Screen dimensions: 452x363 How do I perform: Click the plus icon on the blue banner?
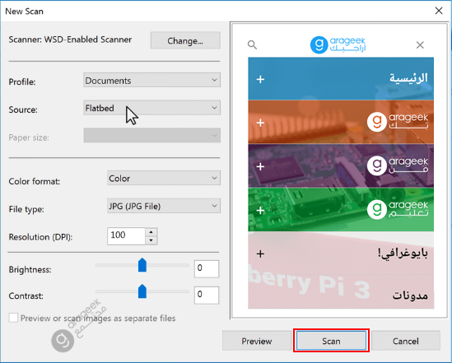pyautogui.click(x=260, y=79)
